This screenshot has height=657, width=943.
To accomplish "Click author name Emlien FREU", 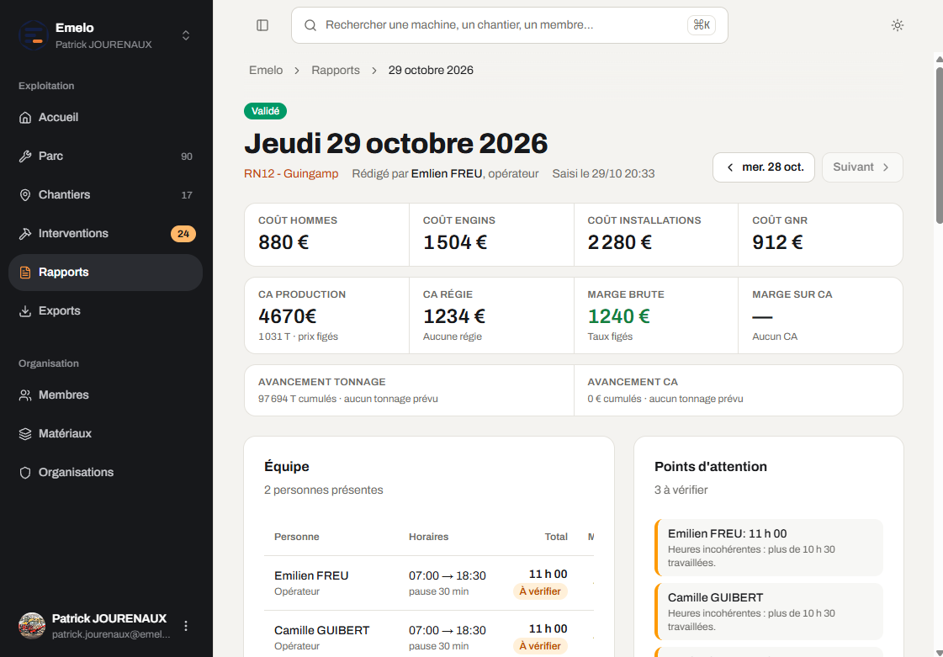I will tap(447, 174).
